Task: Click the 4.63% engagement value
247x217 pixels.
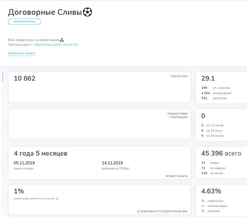Action: [x=211, y=191]
